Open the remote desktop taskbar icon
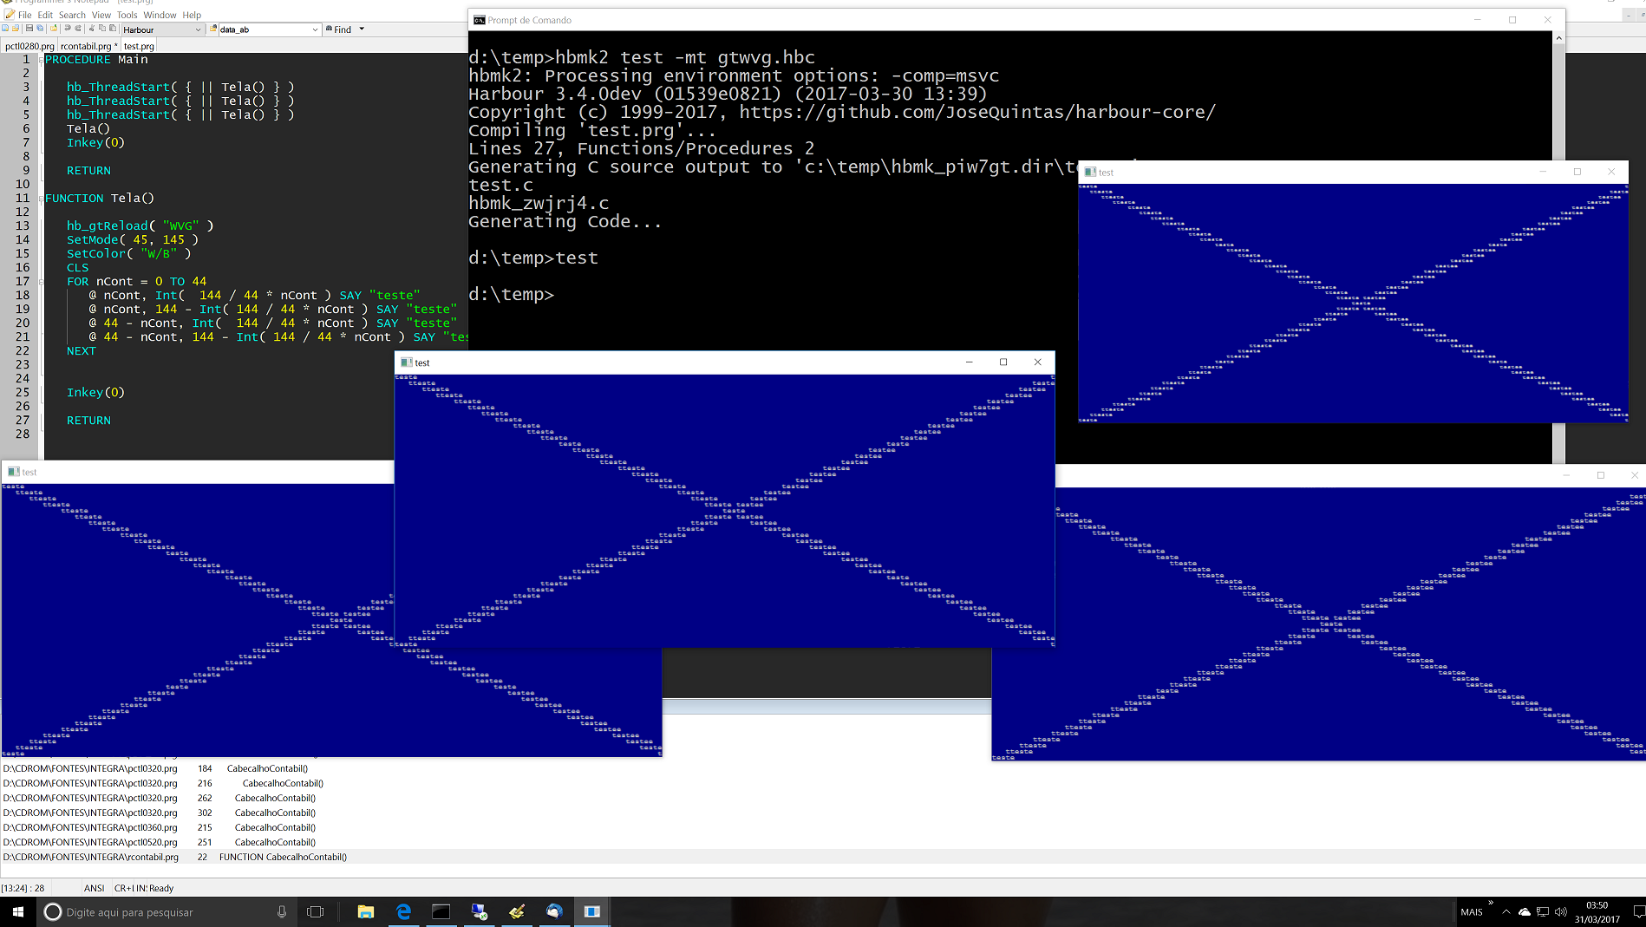 480,911
